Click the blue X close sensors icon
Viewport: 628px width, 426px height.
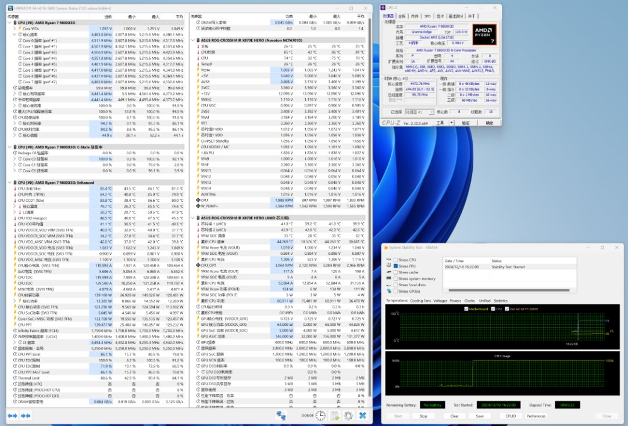pyautogui.click(x=362, y=416)
